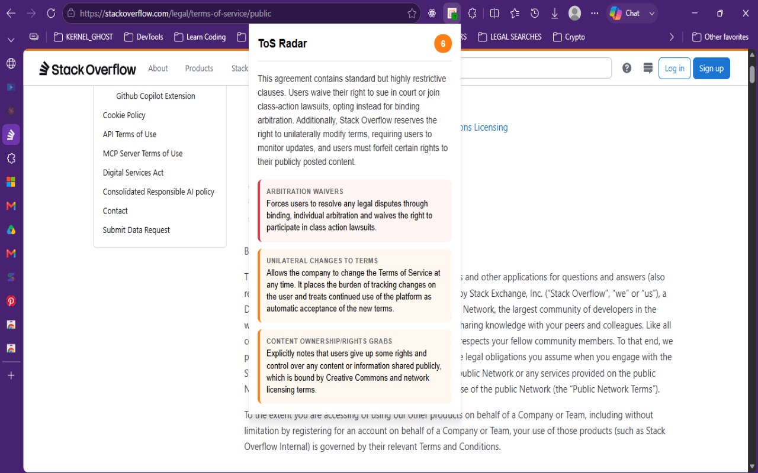
Task: Add this page to favorites with the star
Action: point(412,13)
